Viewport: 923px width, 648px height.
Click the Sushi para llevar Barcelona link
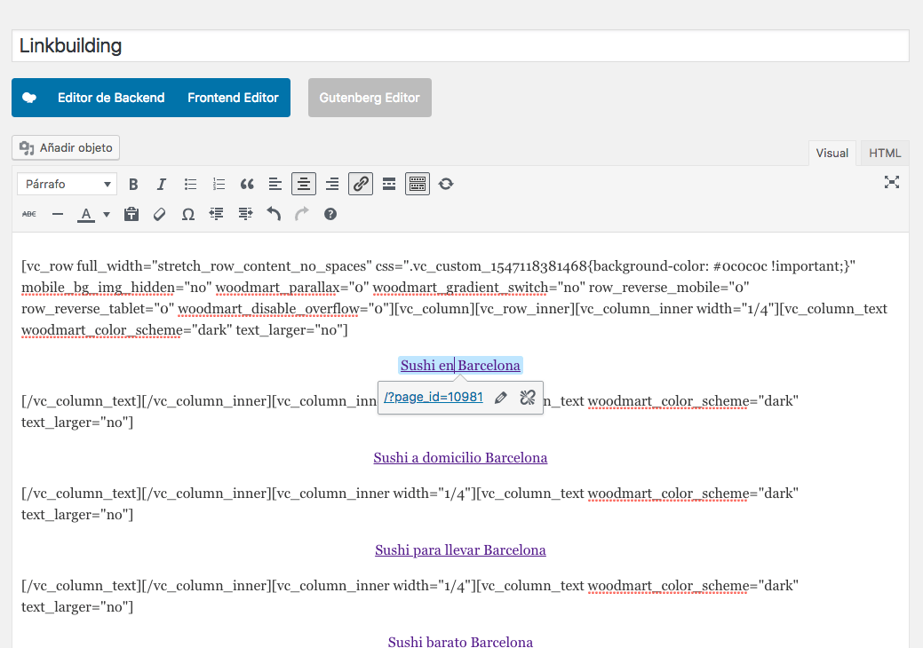tap(460, 549)
